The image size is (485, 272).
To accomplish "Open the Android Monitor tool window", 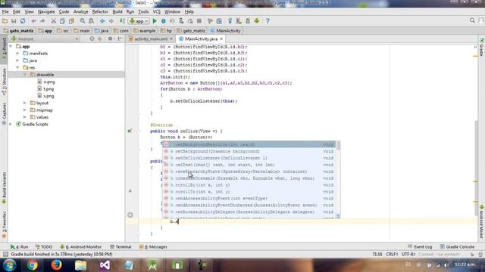I will point(80,247).
